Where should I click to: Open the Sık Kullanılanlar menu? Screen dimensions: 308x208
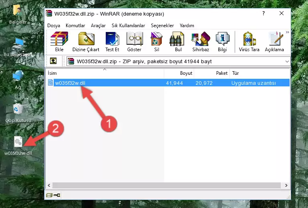[x=128, y=26]
